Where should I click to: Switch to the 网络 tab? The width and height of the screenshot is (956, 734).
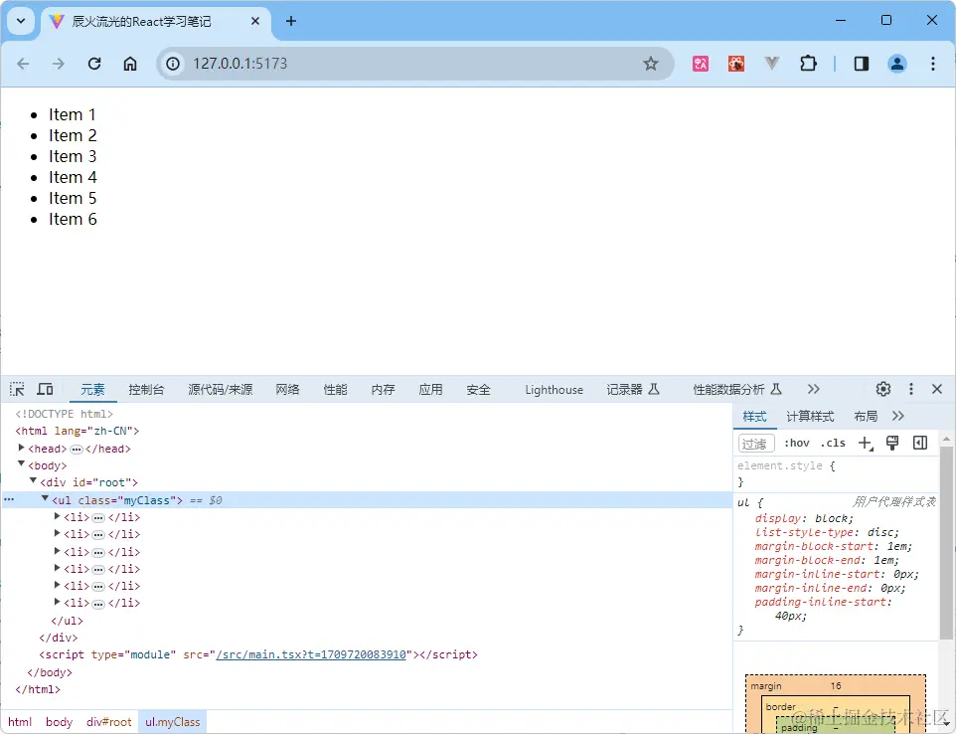point(287,389)
